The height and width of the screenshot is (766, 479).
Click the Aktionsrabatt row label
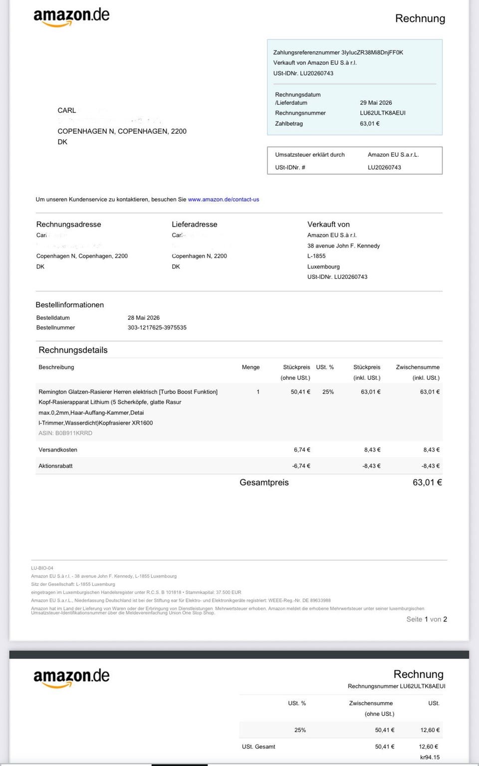tap(55, 466)
